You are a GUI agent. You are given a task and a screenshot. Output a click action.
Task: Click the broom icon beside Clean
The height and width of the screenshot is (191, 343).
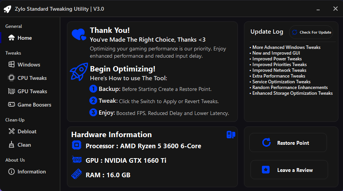point(11,144)
